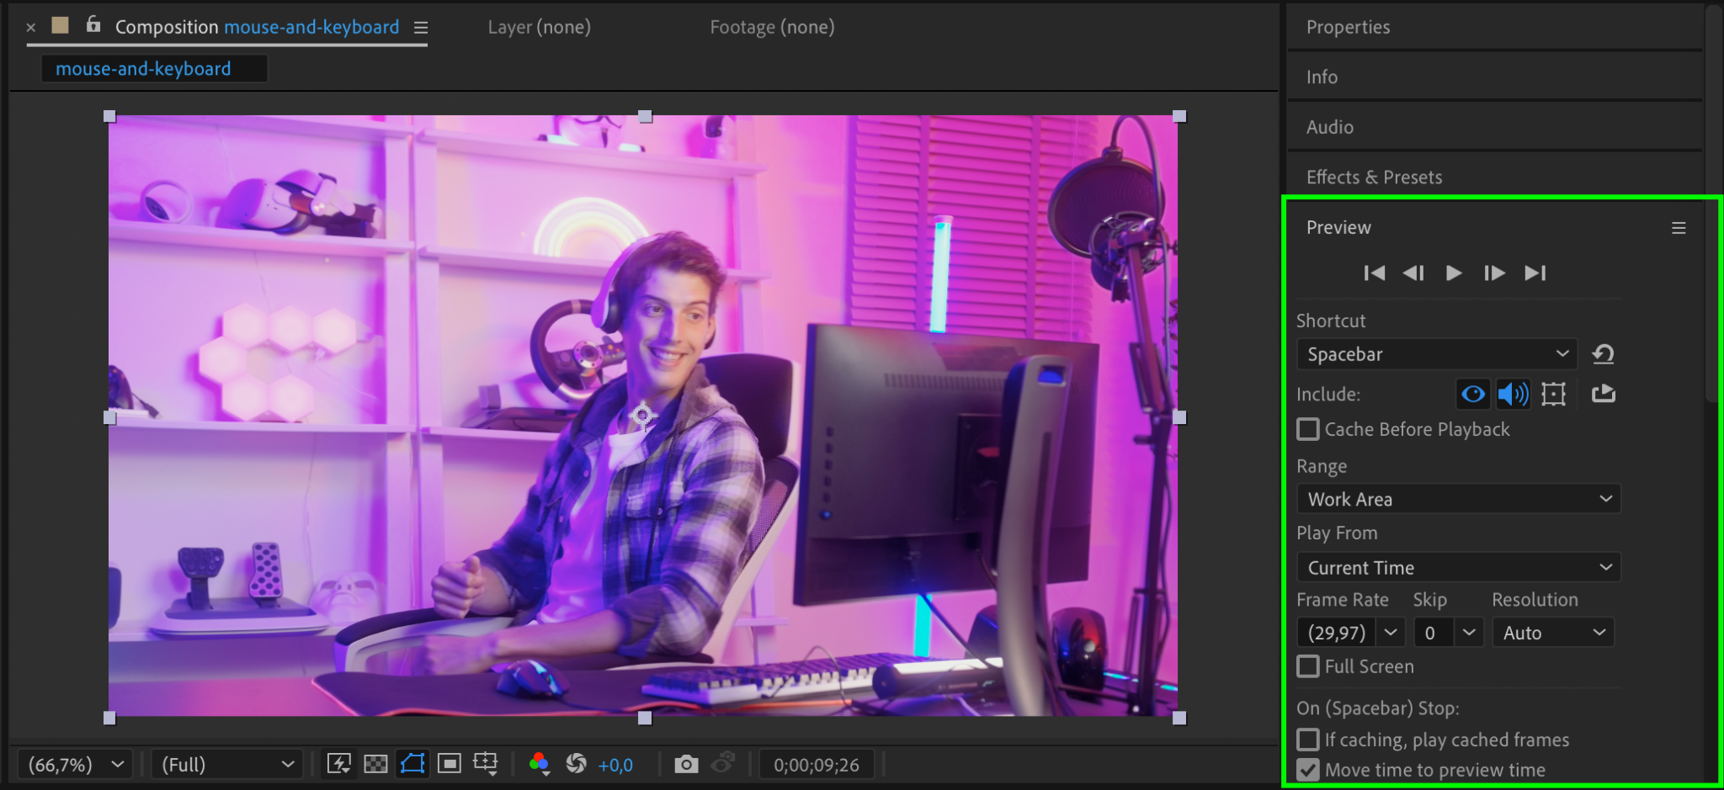The height and width of the screenshot is (790, 1724).
Task: Toggle Fast Previews icon
Action: 338,764
